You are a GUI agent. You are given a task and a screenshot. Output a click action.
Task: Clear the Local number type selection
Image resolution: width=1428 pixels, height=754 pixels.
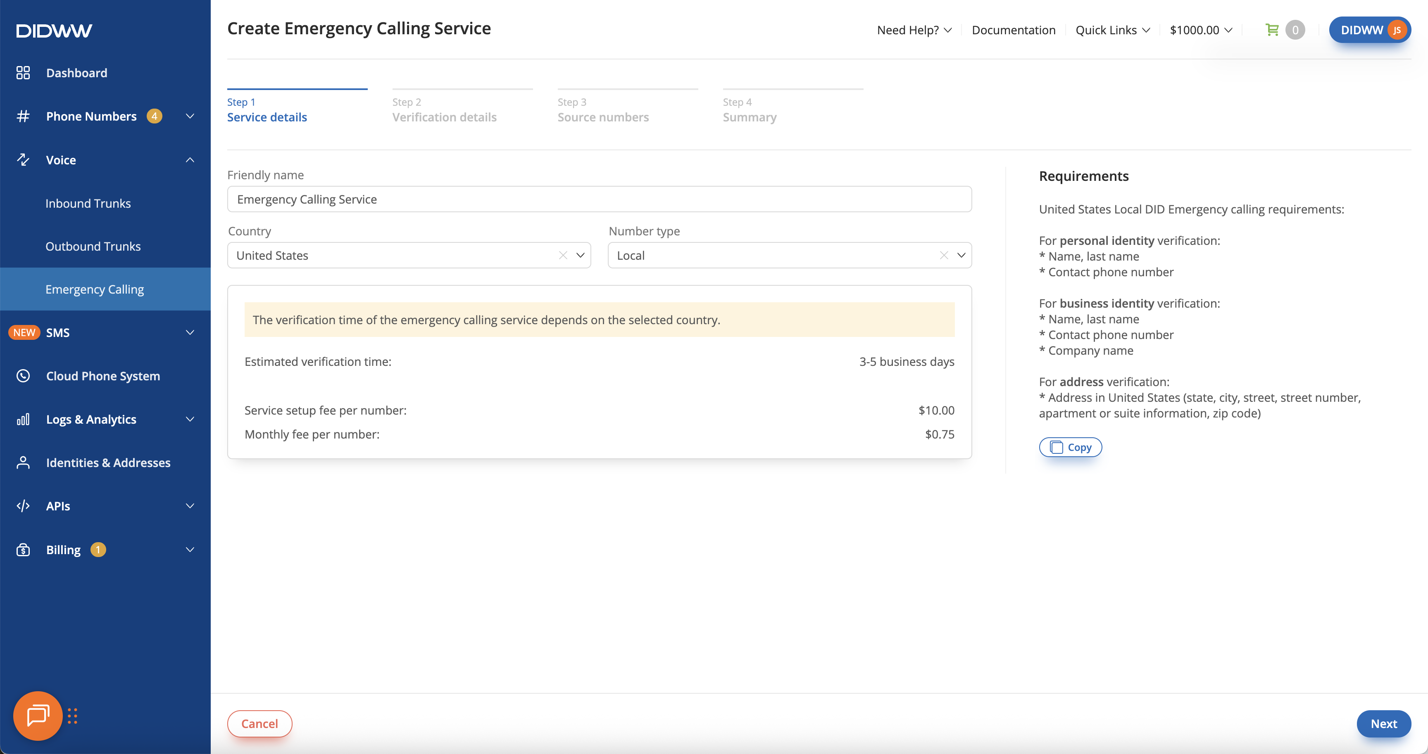943,256
